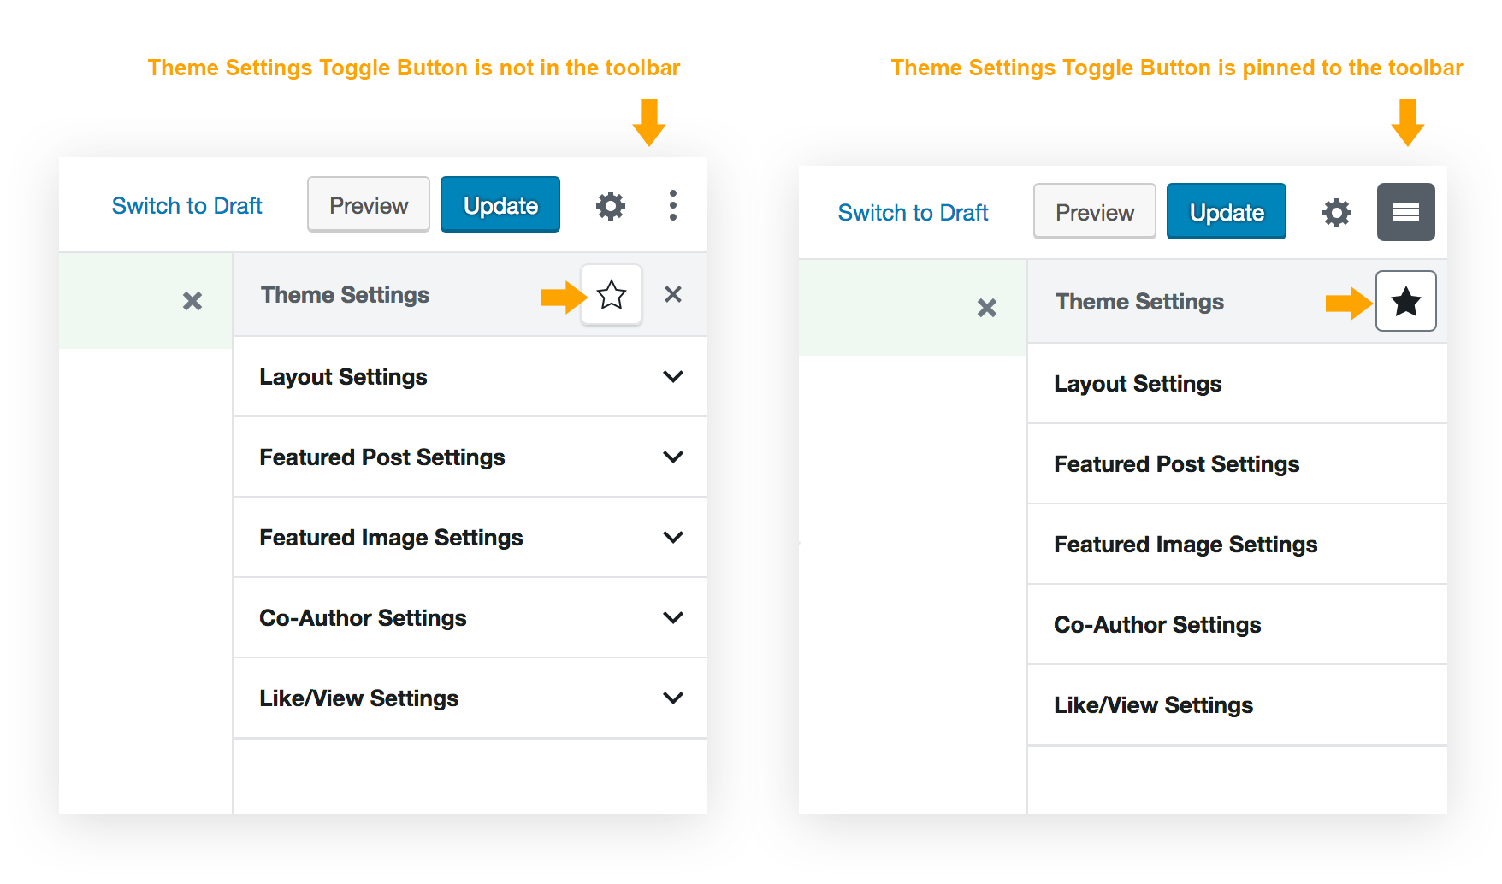Click Switch to Draft link on the right
Viewport: 1502px width, 884px height.
pyautogui.click(x=912, y=212)
